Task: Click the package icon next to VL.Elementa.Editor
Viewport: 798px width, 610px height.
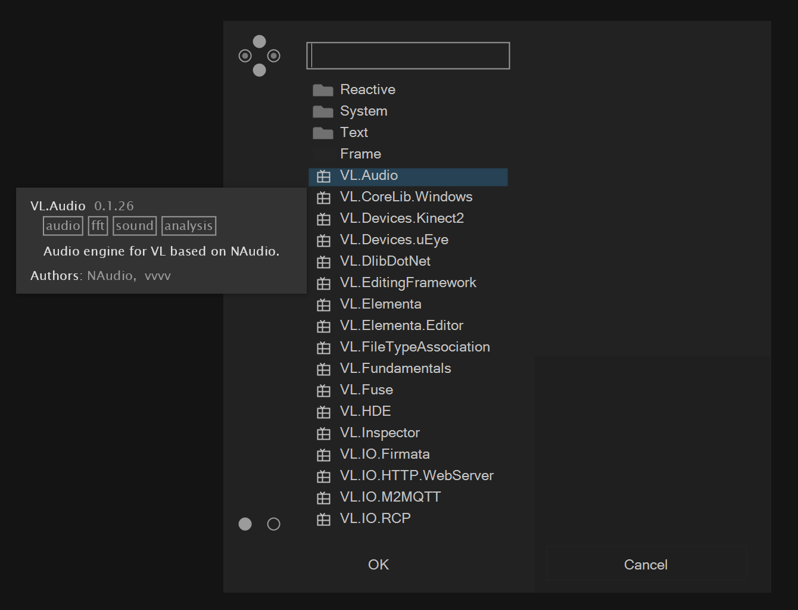Action: (323, 326)
